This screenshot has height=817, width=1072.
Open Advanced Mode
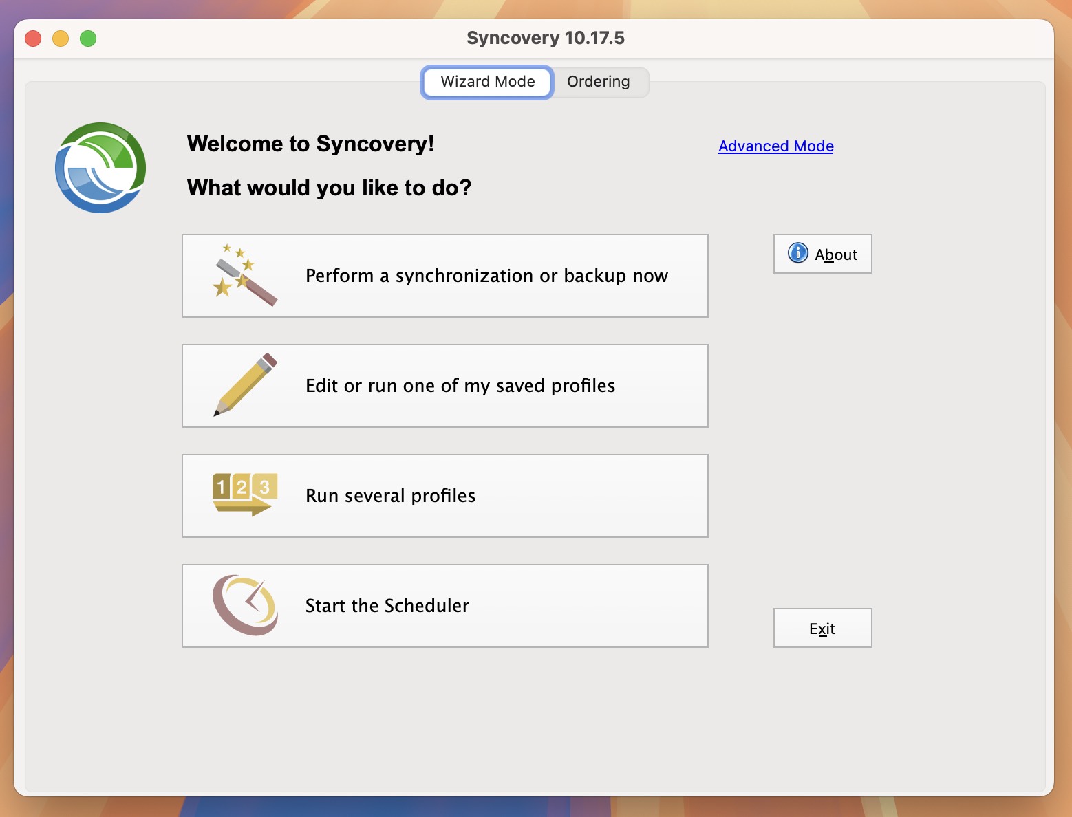click(x=775, y=146)
